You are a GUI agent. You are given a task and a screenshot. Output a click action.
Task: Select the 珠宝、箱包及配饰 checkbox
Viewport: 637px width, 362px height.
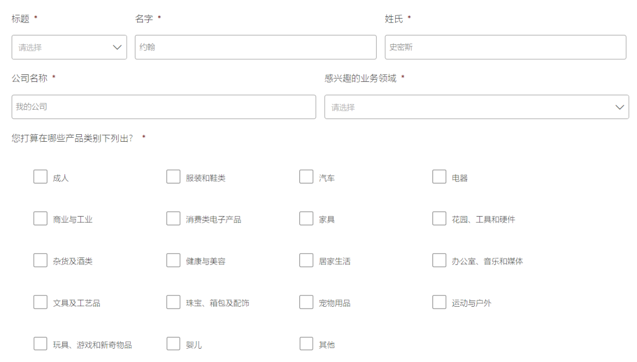click(x=173, y=302)
